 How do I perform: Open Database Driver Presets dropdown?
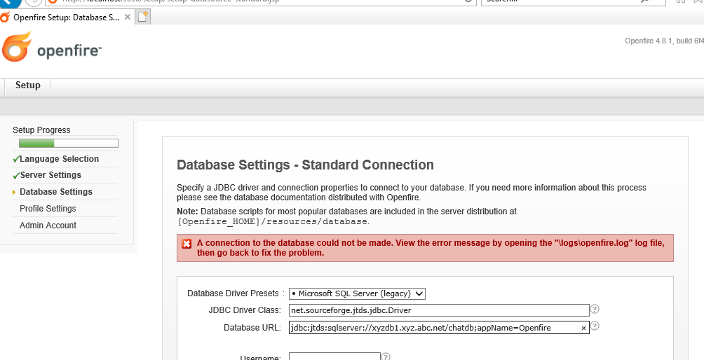pos(357,293)
